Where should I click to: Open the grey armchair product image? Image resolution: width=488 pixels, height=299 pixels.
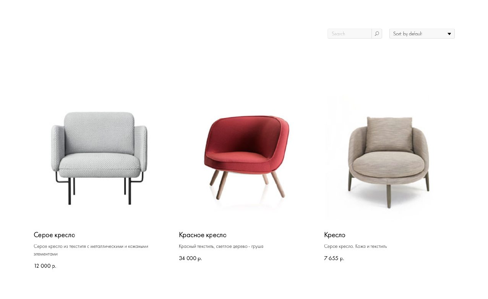point(99,158)
